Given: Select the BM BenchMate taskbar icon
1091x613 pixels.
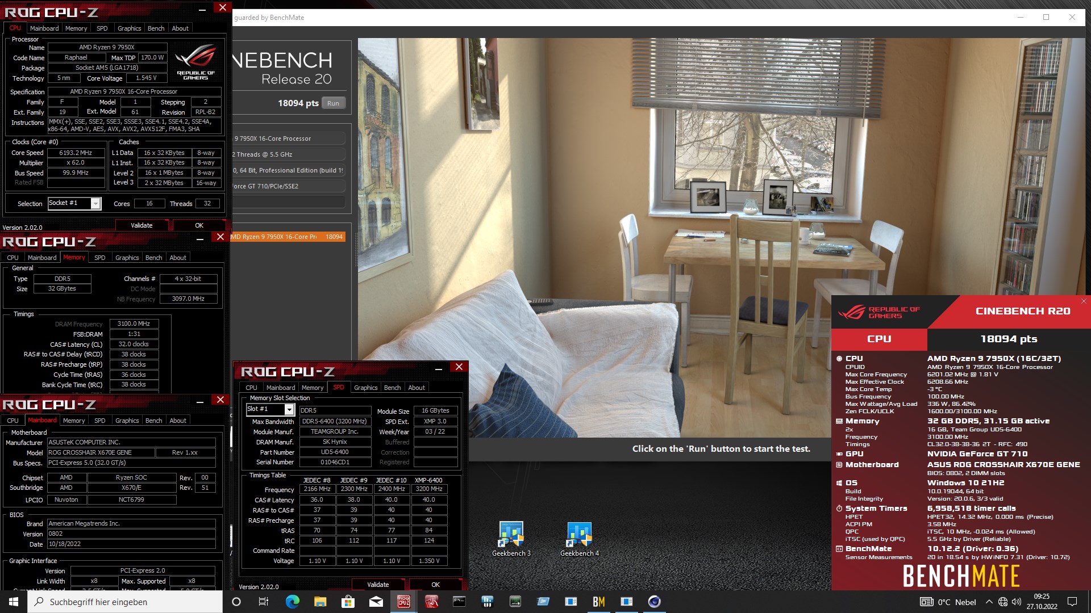Looking at the screenshot, I should point(598,602).
